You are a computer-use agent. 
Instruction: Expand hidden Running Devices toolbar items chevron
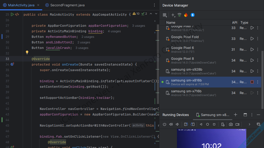pyautogui.click(x=249, y=124)
